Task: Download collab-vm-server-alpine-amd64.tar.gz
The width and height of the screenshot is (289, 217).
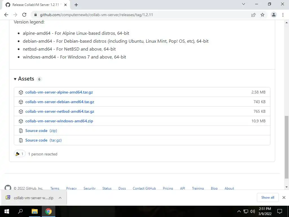Action: pos(59,92)
